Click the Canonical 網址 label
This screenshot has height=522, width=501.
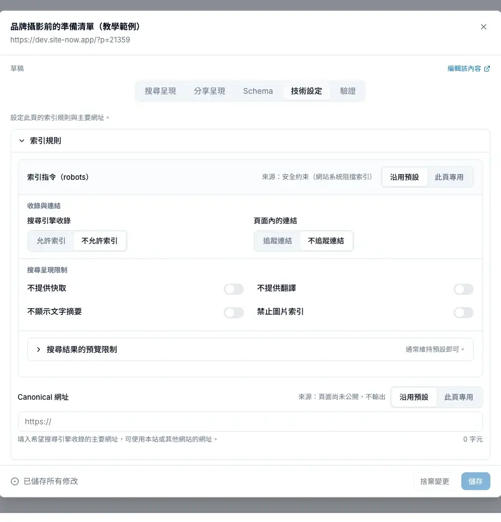(x=43, y=397)
